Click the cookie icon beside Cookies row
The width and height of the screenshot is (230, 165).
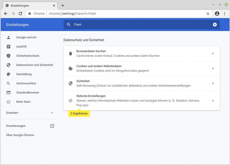pyautogui.click(x=70, y=68)
